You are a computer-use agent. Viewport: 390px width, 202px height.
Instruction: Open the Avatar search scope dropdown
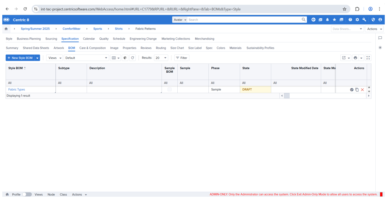(x=180, y=20)
